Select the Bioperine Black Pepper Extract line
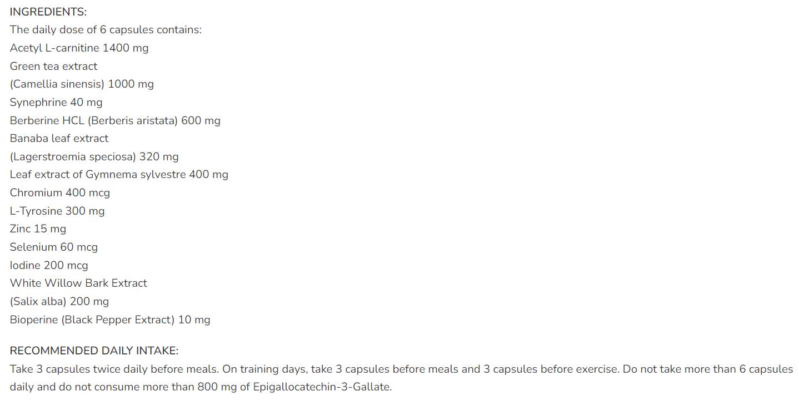799x401 pixels. pos(110,320)
